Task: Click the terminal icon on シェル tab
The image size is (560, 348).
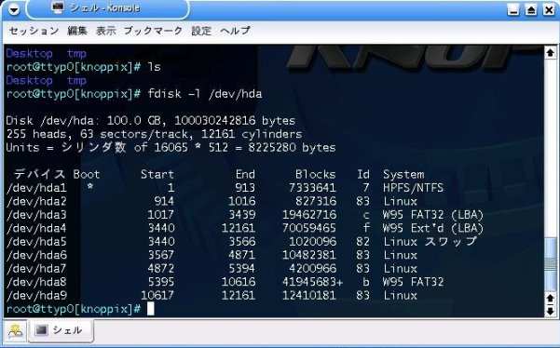Action: 41,330
